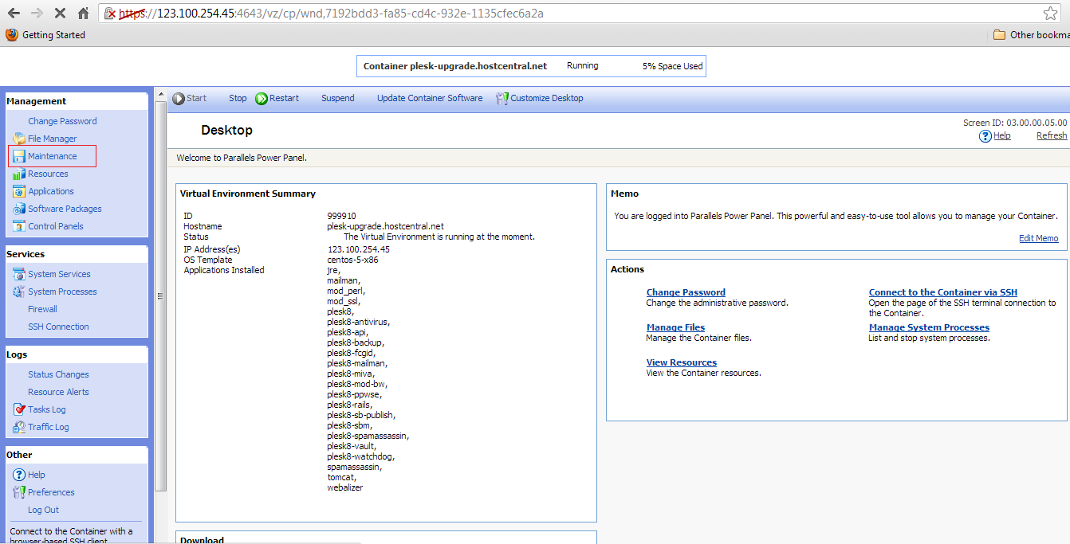
Task: Select the tomcat application entry
Action: point(340,477)
